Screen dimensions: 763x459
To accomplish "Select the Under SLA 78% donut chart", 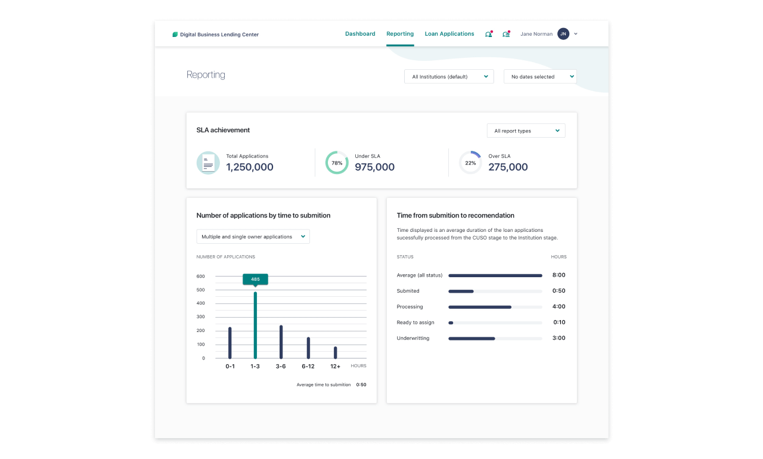I will [x=337, y=162].
